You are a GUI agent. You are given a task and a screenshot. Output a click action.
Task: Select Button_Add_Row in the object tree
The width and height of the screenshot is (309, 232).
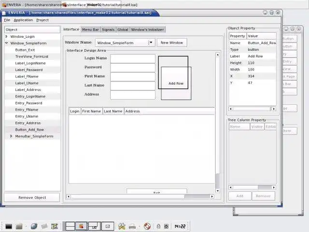[29, 130]
